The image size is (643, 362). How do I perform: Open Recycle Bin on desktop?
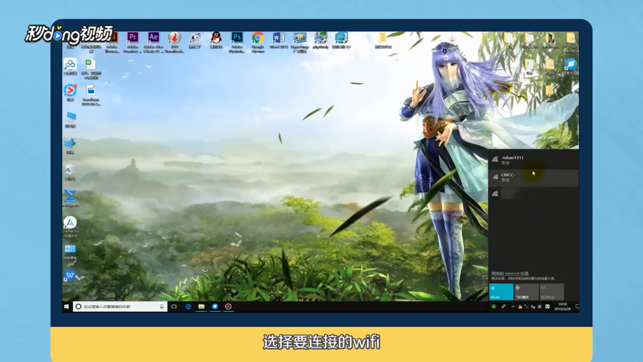click(x=70, y=171)
